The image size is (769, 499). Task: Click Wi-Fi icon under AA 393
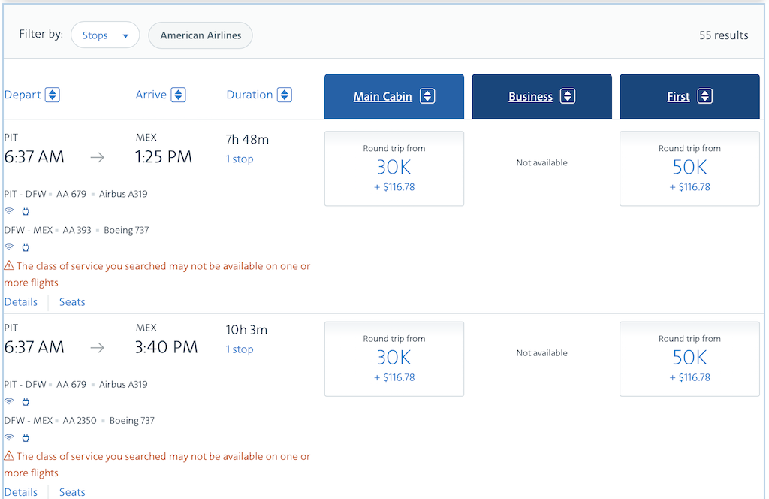tap(9, 247)
